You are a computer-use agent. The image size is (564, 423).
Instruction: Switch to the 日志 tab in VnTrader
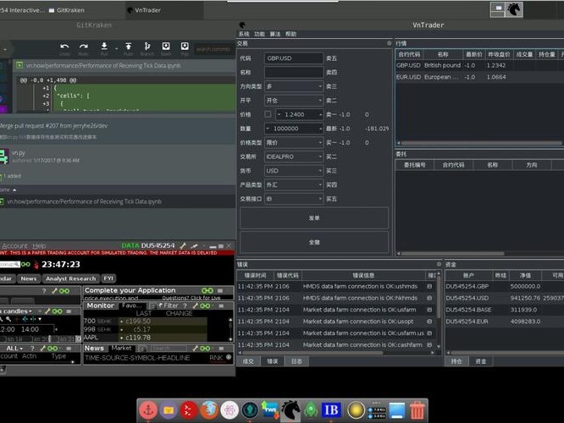(296, 361)
